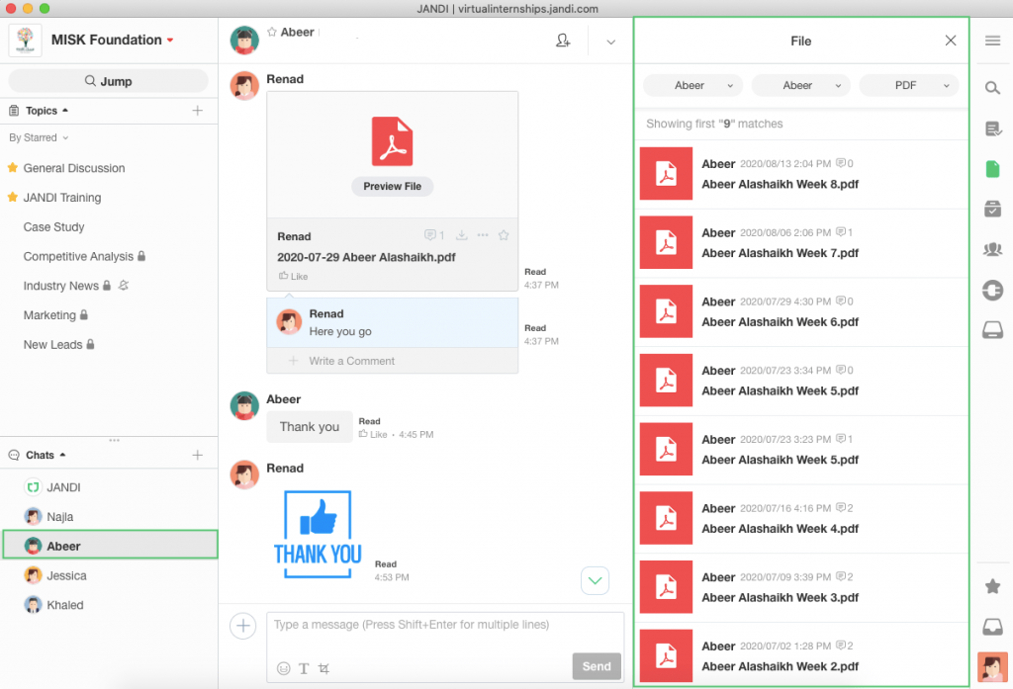1013x689 pixels.
Task: Open the hamburger menu at top right
Action: tap(992, 41)
